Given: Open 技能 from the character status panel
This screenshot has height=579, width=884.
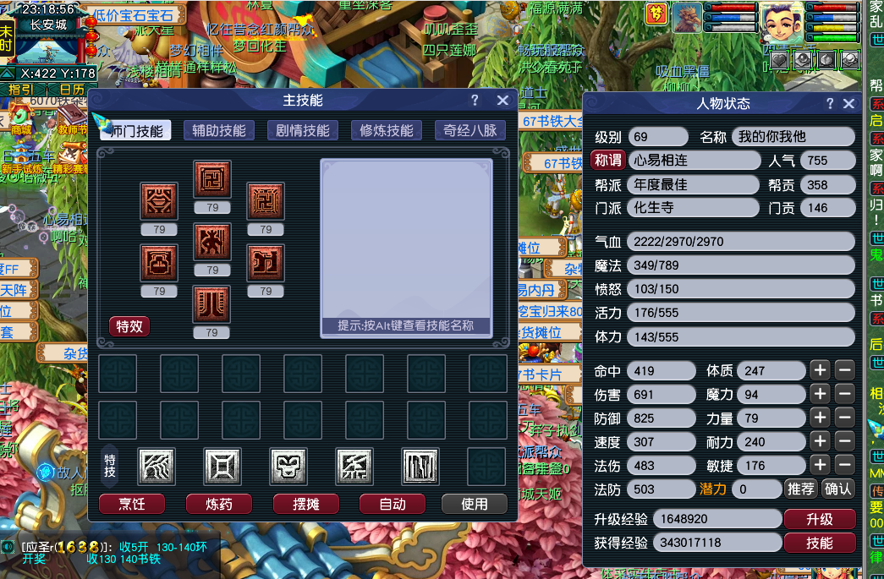Looking at the screenshot, I should (820, 543).
